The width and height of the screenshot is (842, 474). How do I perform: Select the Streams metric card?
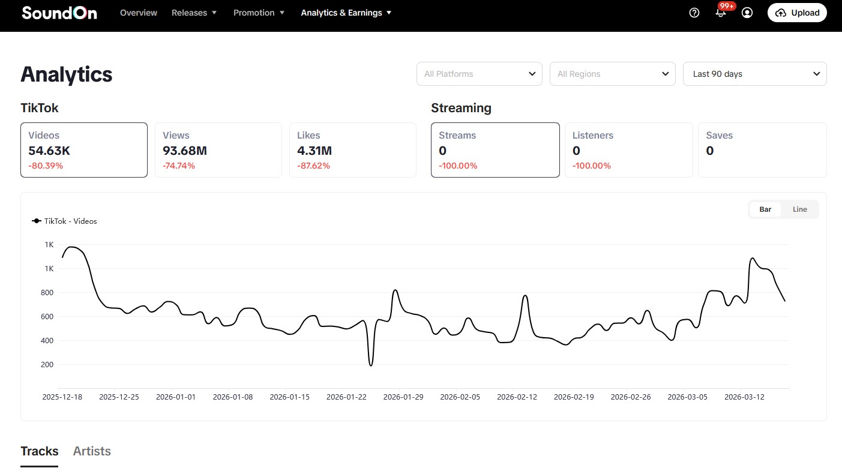click(x=495, y=150)
